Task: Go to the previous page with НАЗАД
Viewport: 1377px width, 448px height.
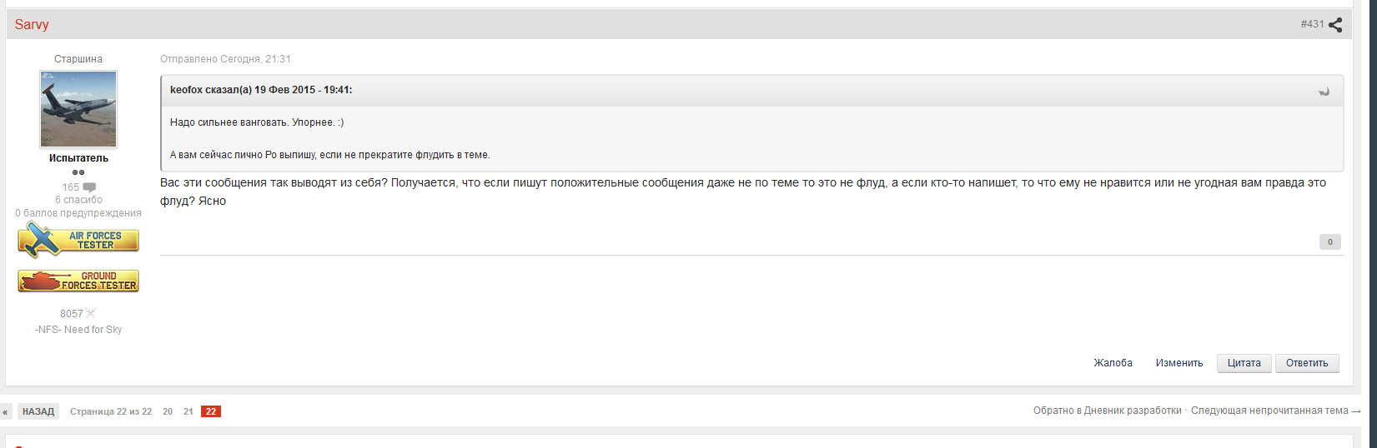Action: tap(38, 411)
